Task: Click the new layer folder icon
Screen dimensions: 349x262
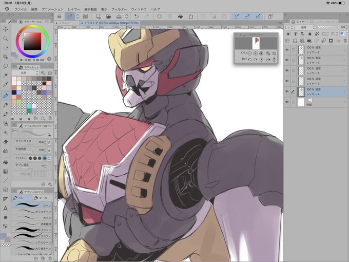Action: 309,41
